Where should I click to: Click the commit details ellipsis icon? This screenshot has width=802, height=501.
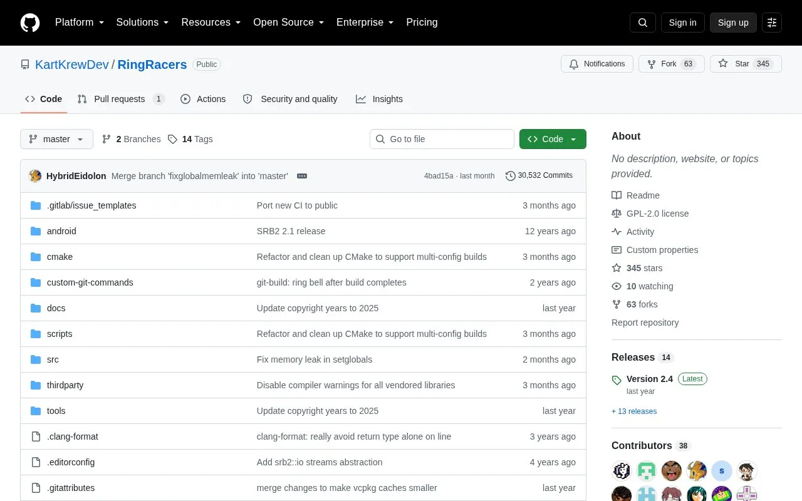[302, 176]
